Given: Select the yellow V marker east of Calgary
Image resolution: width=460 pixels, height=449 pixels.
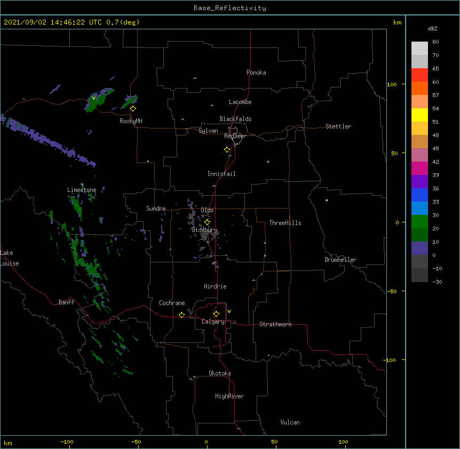Looking at the screenshot, I should tap(229, 311).
